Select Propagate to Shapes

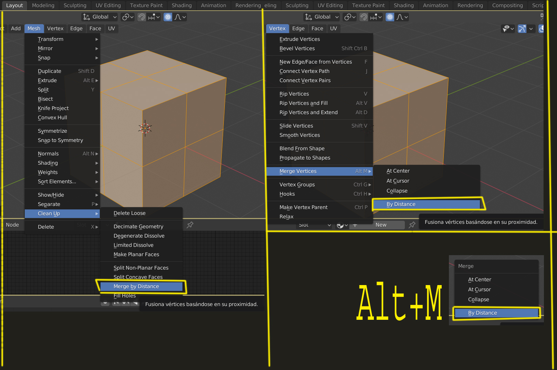(x=319, y=158)
